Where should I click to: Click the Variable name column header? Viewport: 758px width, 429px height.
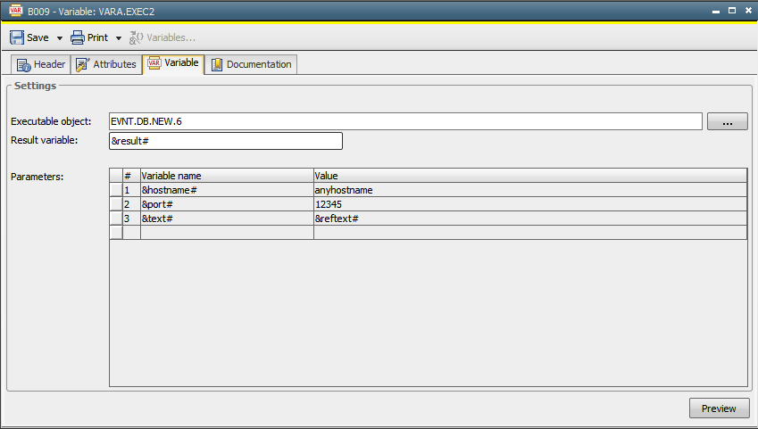click(x=226, y=176)
